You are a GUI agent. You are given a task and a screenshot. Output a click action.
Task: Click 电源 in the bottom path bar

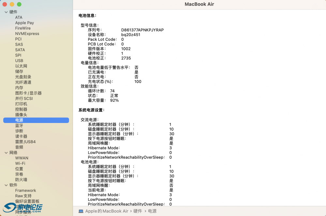tap(152, 211)
